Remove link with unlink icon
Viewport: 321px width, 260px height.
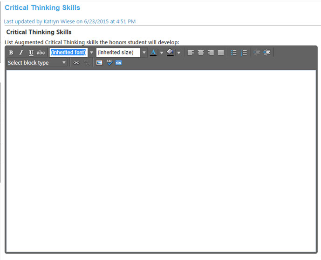point(87,63)
